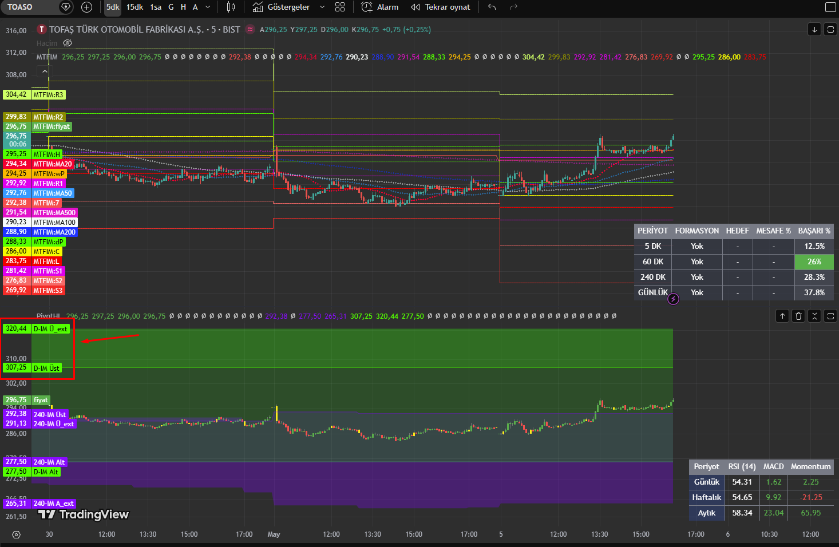
Task: Click the TOFAŞ symbol logo in the legend
Action: point(42,29)
